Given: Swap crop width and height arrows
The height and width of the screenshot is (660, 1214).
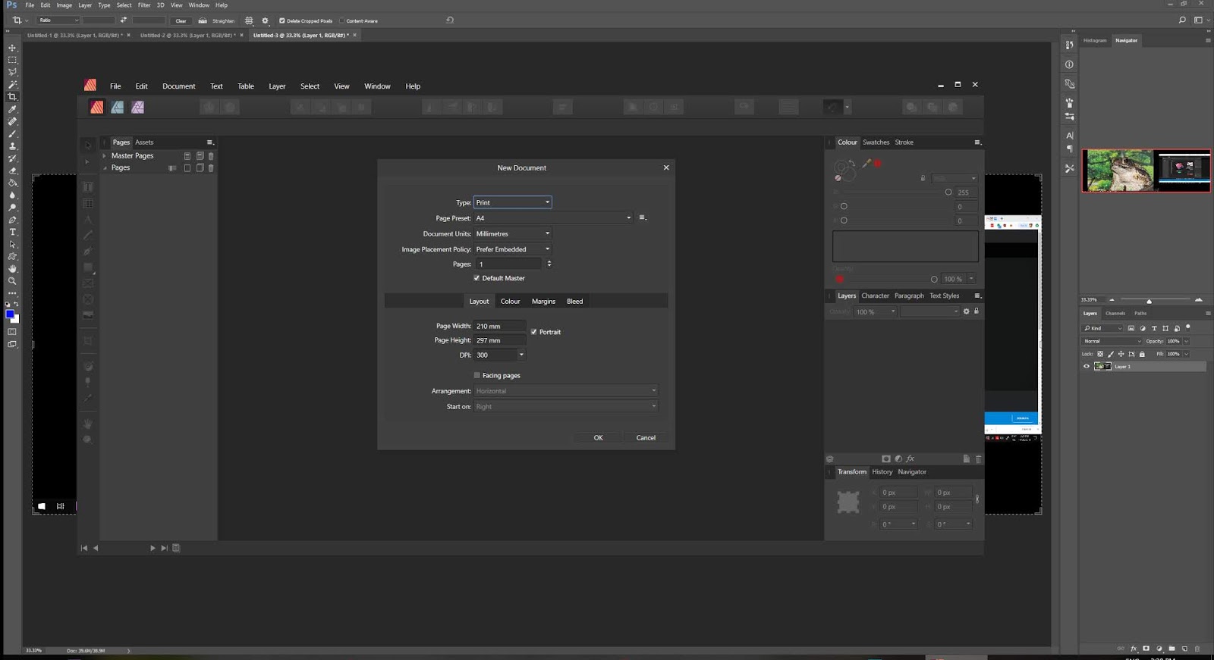Looking at the screenshot, I should (124, 20).
